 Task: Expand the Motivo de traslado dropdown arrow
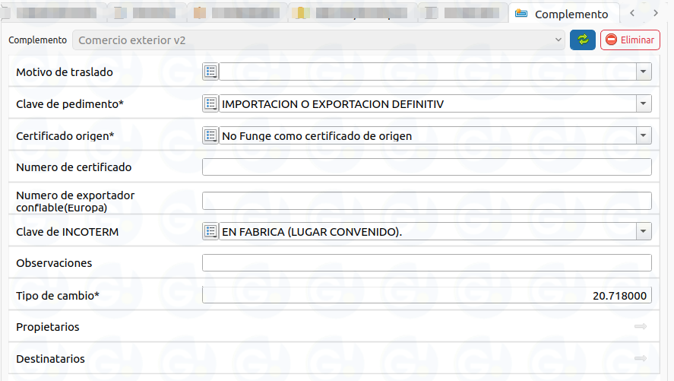click(644, 71)
